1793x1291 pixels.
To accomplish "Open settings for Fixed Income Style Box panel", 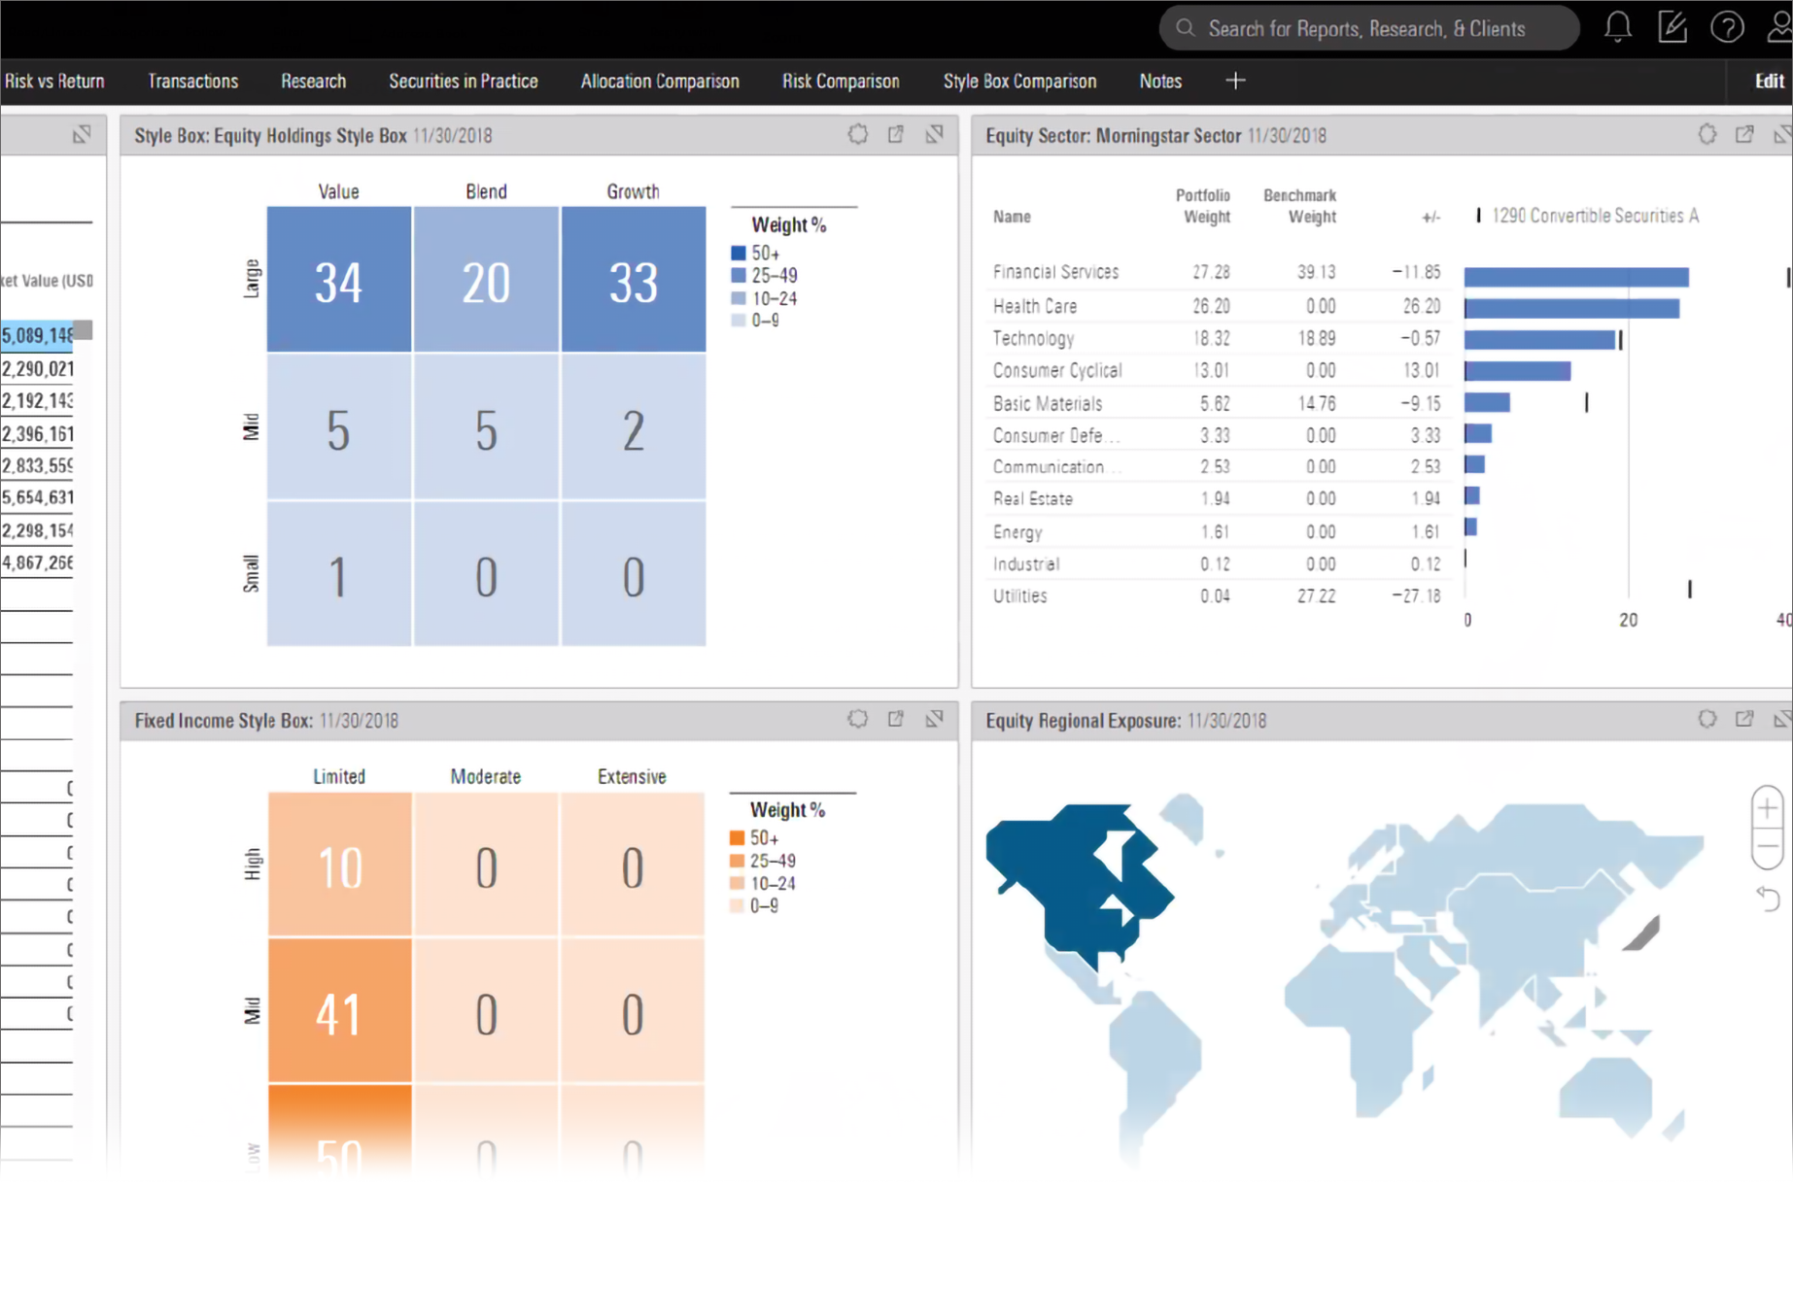I will [x=857, y=720].
